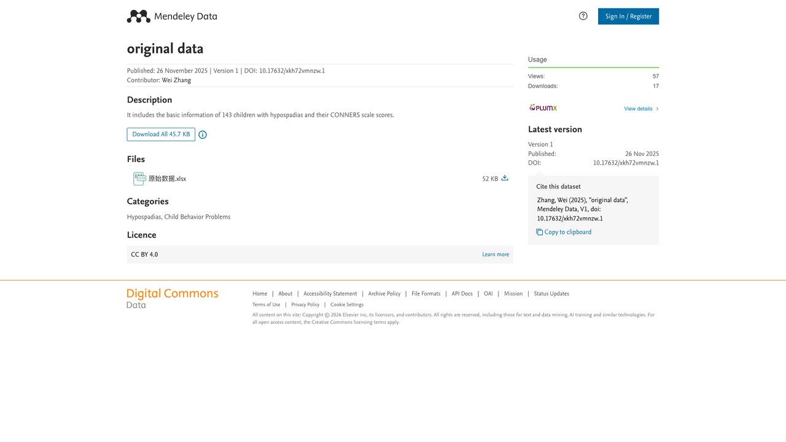
Task: Click the Digital Commons Data logo
Action: click(x=173, y=298)
